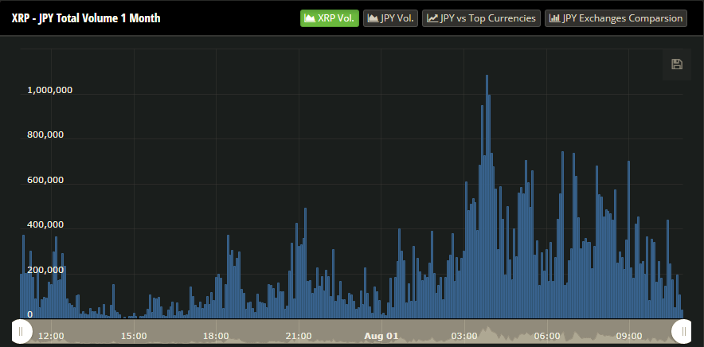
Task: Select the XRP Vol. chart tab
Action: pos(330,18)
